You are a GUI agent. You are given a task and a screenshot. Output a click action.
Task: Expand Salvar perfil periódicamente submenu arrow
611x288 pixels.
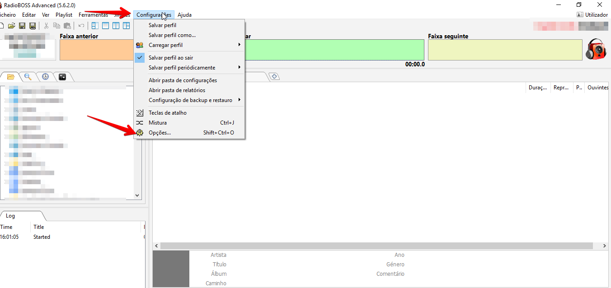(240, 68)
